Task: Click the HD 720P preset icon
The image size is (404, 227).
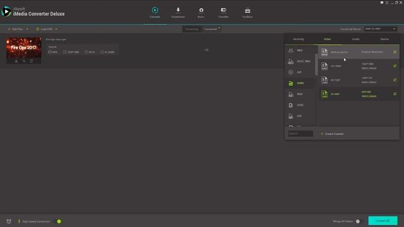Action: click(324, 80)
